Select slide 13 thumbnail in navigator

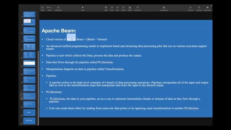29,55
